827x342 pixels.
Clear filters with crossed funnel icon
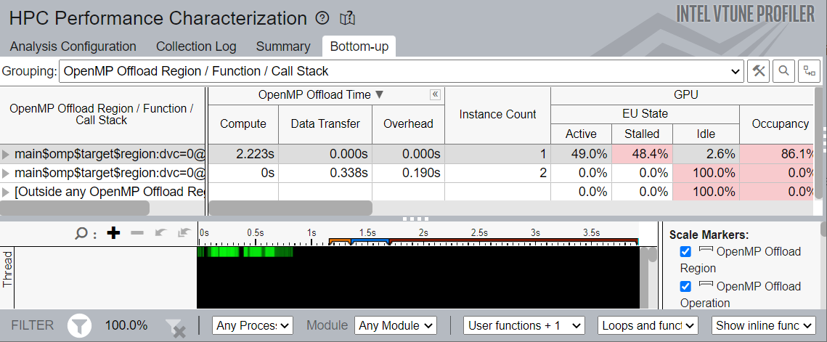pyautogui.click(x=176, y=327)
